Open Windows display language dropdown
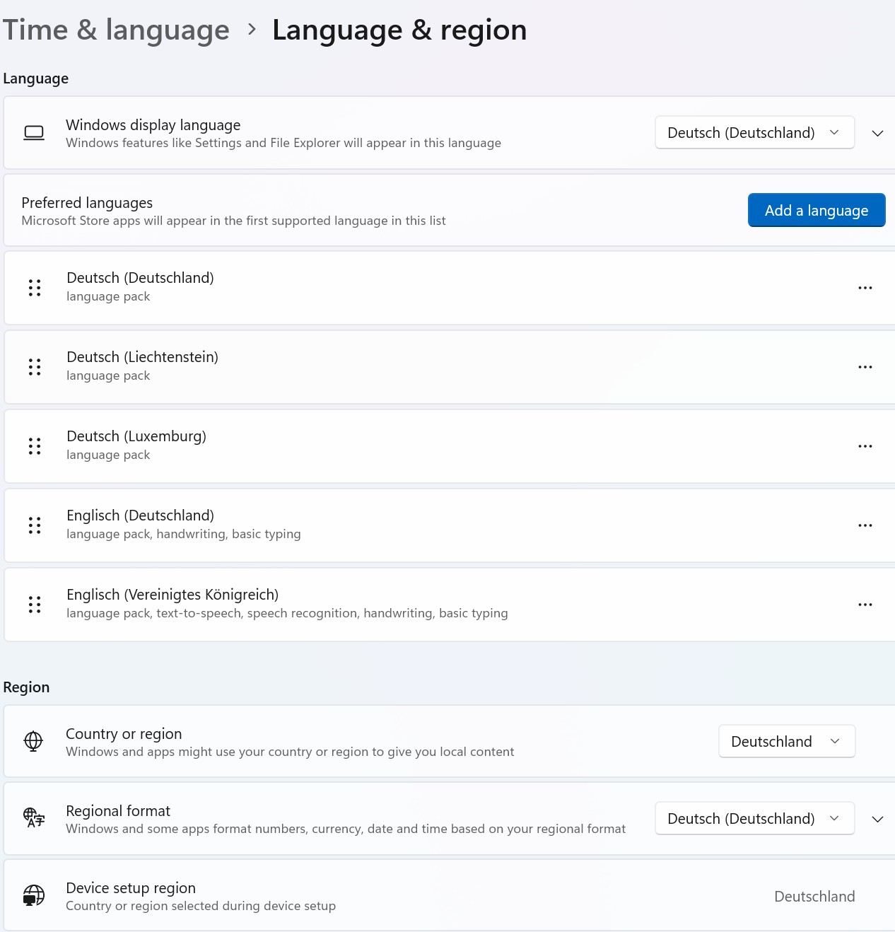895x932 pixels. point(754,132)
